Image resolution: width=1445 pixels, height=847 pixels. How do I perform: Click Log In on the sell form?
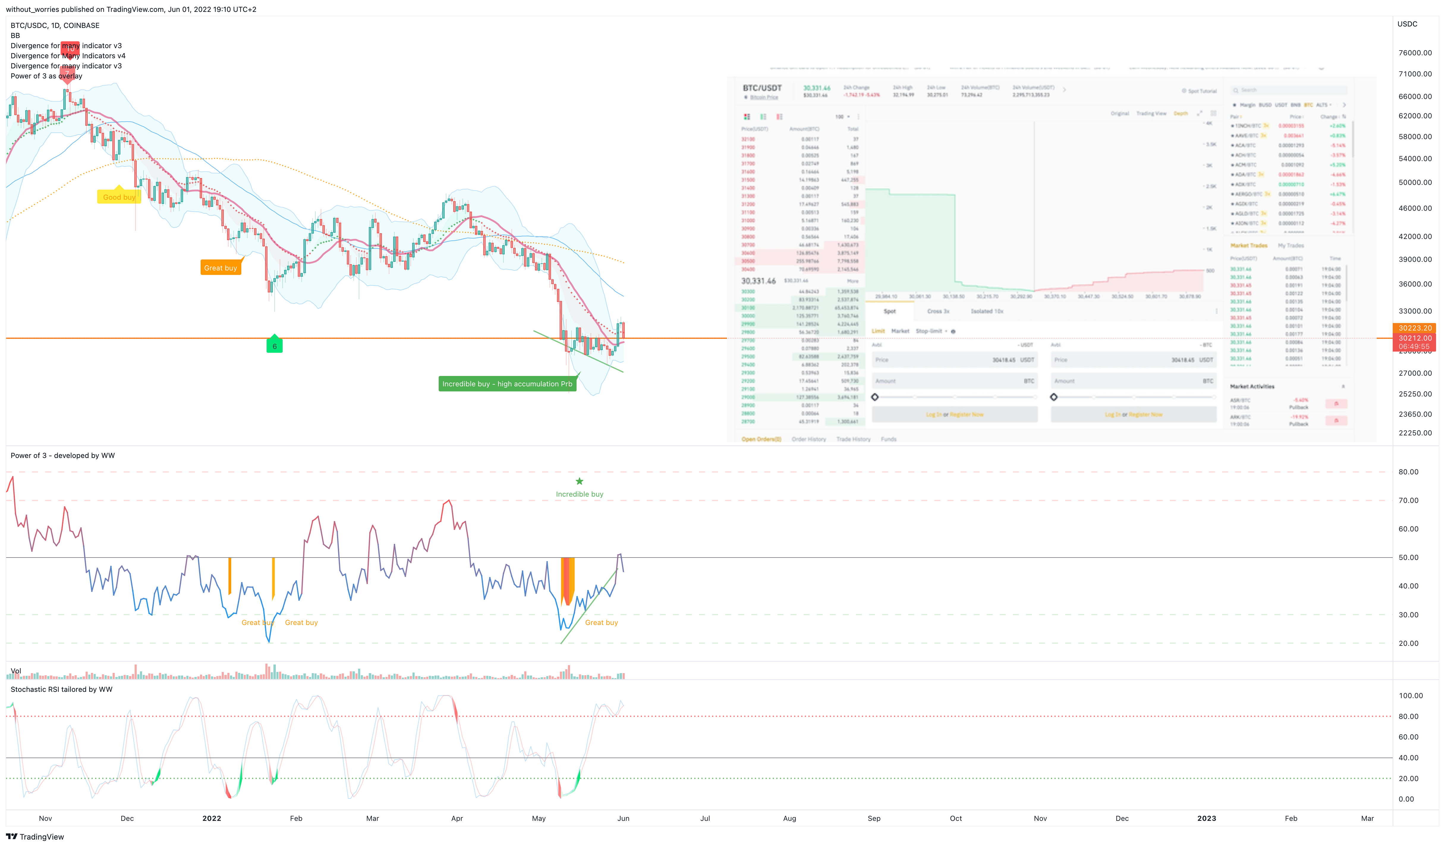pyautogui.click(x=1112, y=415)
